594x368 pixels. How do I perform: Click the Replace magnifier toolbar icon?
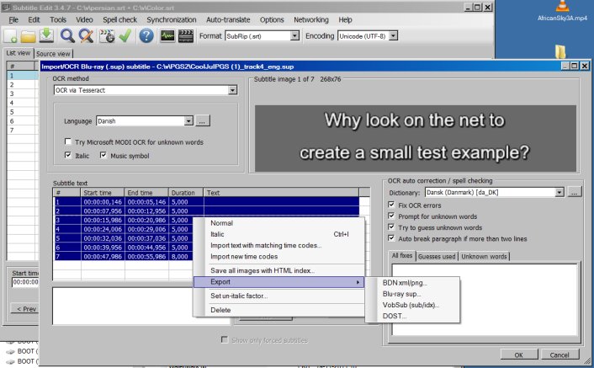[x=86, y=36]
